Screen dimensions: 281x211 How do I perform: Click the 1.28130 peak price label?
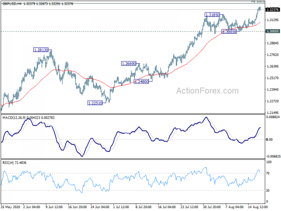point(41,50)
